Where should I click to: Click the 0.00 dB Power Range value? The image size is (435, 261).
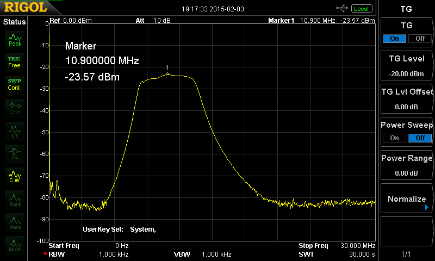point(406,173)
